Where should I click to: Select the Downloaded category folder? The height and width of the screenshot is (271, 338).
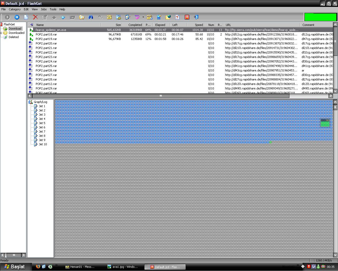pos(16,33)
